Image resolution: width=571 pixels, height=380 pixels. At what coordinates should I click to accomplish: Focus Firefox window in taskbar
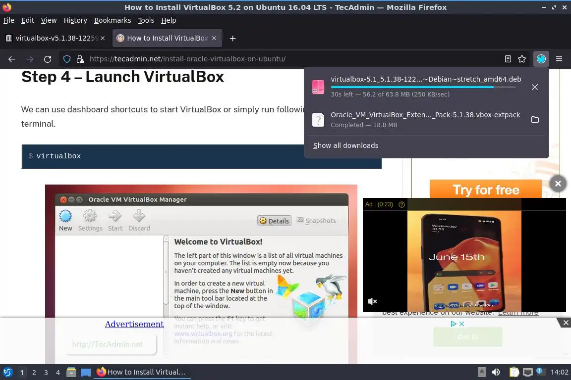pyautogui.click(x=142, y=372)
